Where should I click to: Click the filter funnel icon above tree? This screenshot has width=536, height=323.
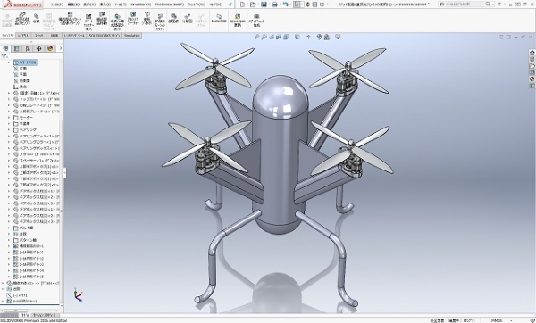[4, 56]
